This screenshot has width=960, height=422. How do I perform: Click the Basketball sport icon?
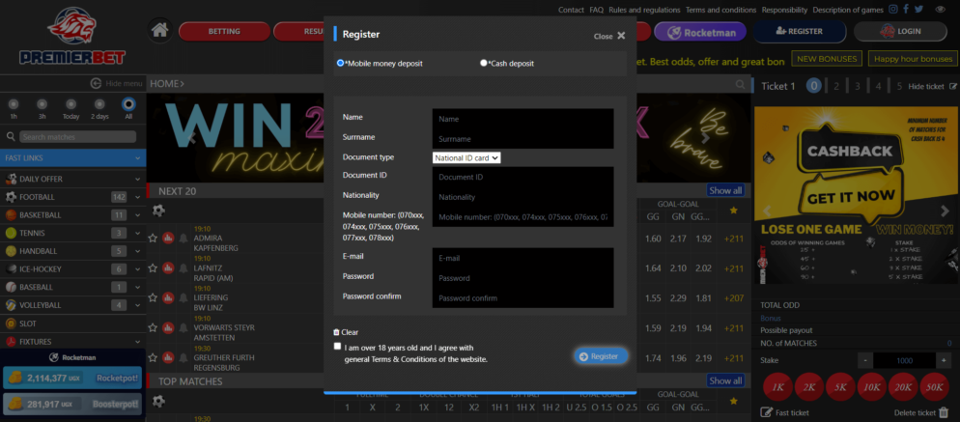point(12,214)
